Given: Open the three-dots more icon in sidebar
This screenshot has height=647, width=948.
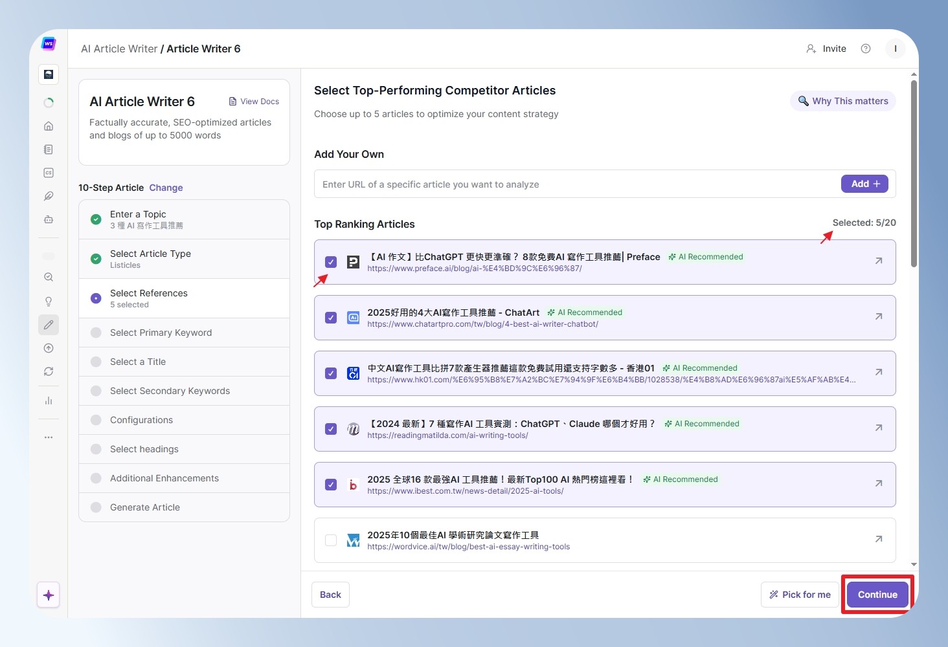Looking at the screenshot, I should pyautogui.click(x=49, y=437).
